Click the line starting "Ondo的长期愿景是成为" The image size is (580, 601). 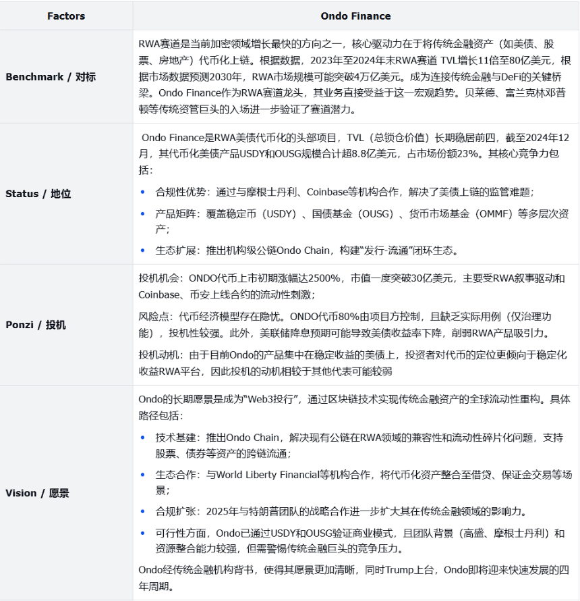pyautogui.click(x=354, y=399)
